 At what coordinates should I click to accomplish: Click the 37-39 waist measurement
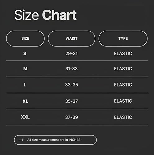[x=71, y=117]
